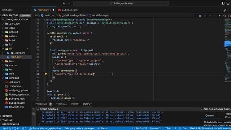Expand the assets folder
231x130 pixels.
coord(16,36)
